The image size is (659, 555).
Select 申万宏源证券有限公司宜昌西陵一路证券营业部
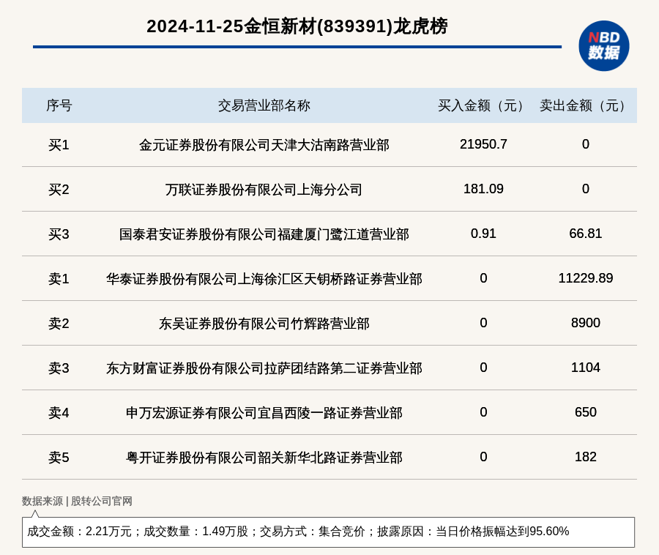(264, 413)
